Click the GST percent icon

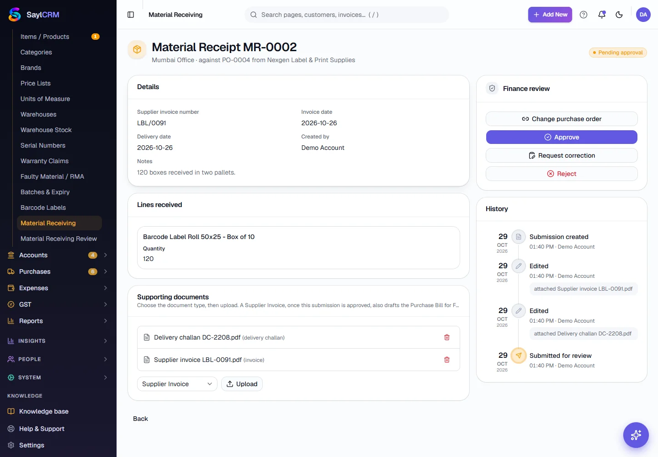click(11, 304)
